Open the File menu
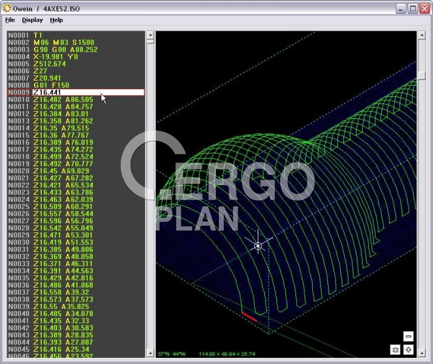Screen dimensions: 433x364 click(x=10, y=20)
